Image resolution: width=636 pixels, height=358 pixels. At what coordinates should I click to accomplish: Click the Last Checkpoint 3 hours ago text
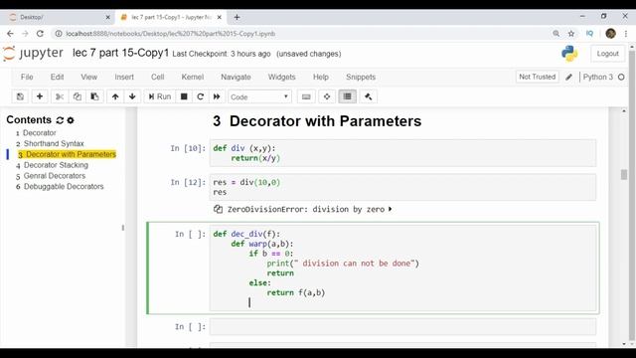tap(222, 54)
